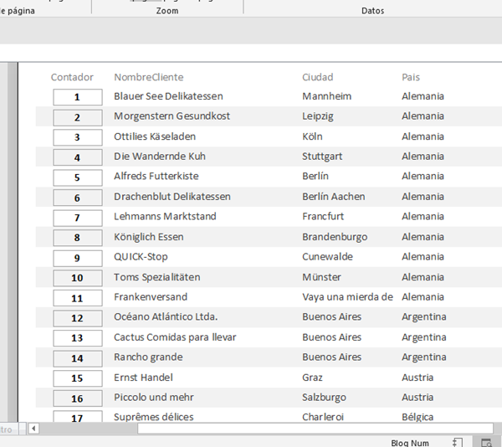Screen dimensions: 502x447
Task: Select customer Alfreds Futterkiste
Action: tap(156, 176)
